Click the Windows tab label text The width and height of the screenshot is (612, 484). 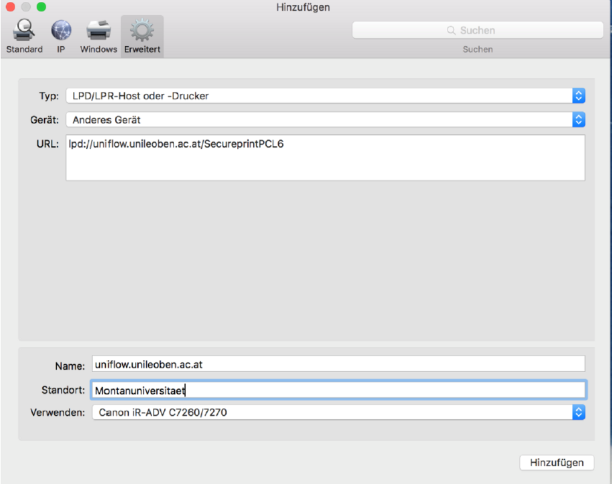coord(98,50)
